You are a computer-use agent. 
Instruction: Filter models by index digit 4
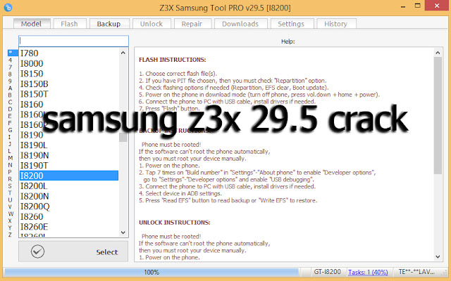tap(10, 60)
